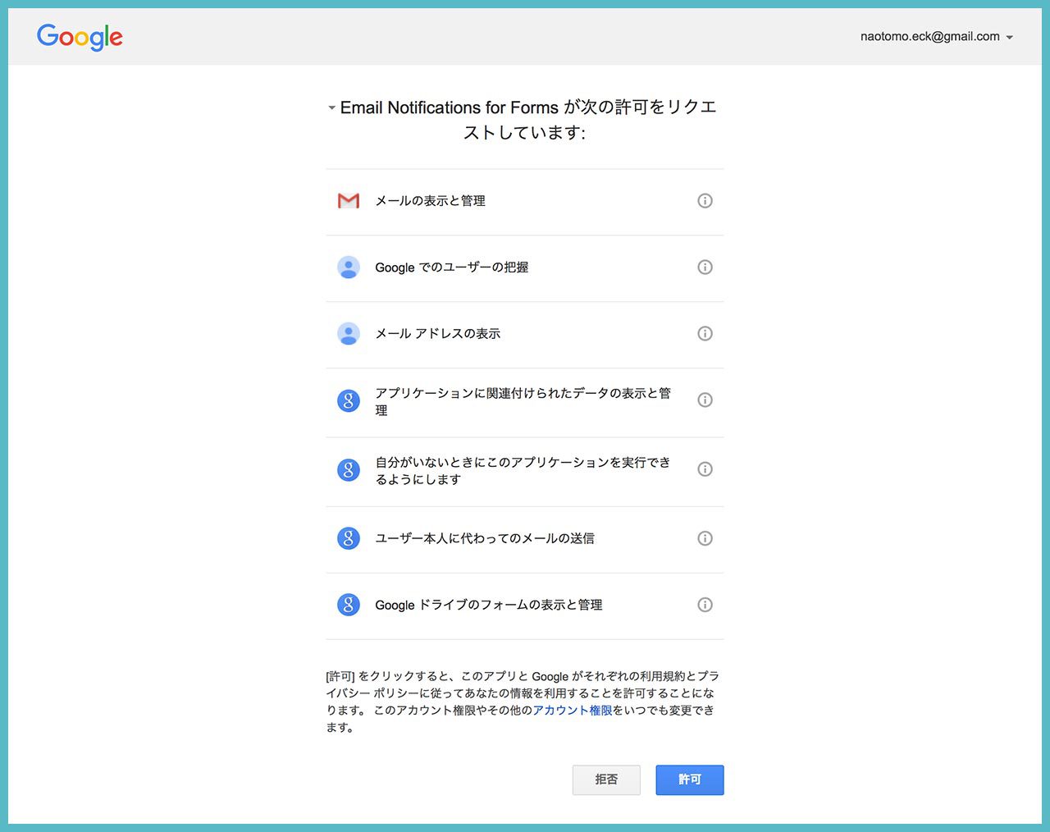Show info for メールの表示と管理
This screenshot has width=1050, height=832.
(705, 200)
